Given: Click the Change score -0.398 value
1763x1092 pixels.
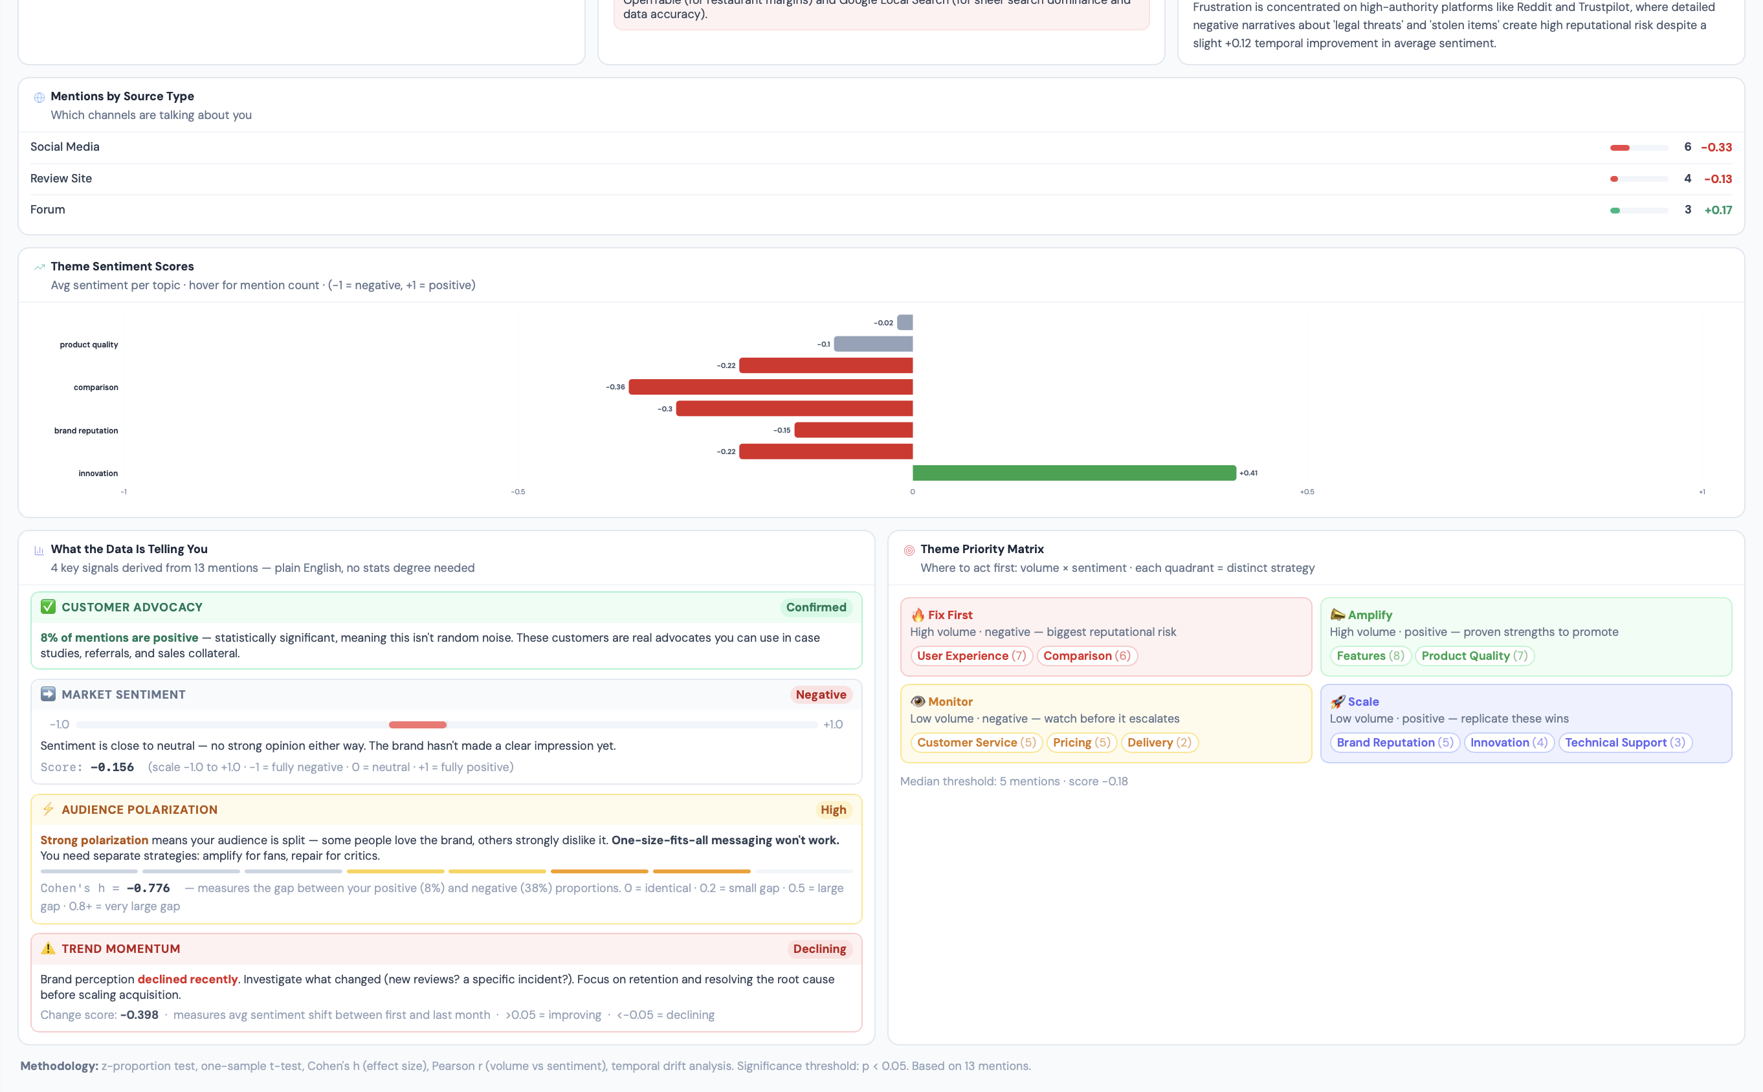Looking at the screenshot, I should click(139, 1015).
